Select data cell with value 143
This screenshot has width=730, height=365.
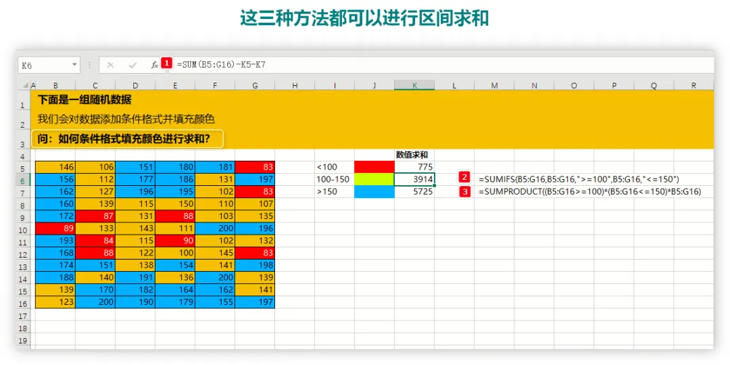(135, 228)
